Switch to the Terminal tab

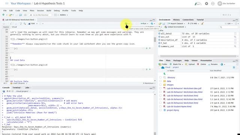click(16, 87)
